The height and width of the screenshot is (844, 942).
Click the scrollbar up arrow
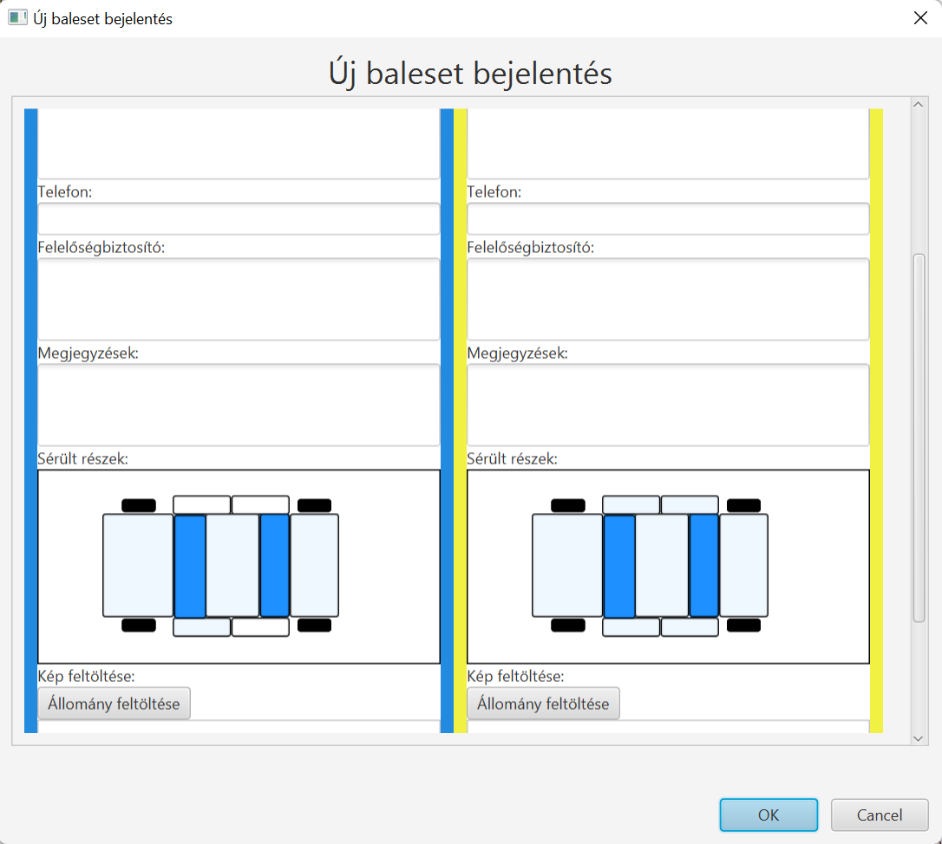pos(918,105)
